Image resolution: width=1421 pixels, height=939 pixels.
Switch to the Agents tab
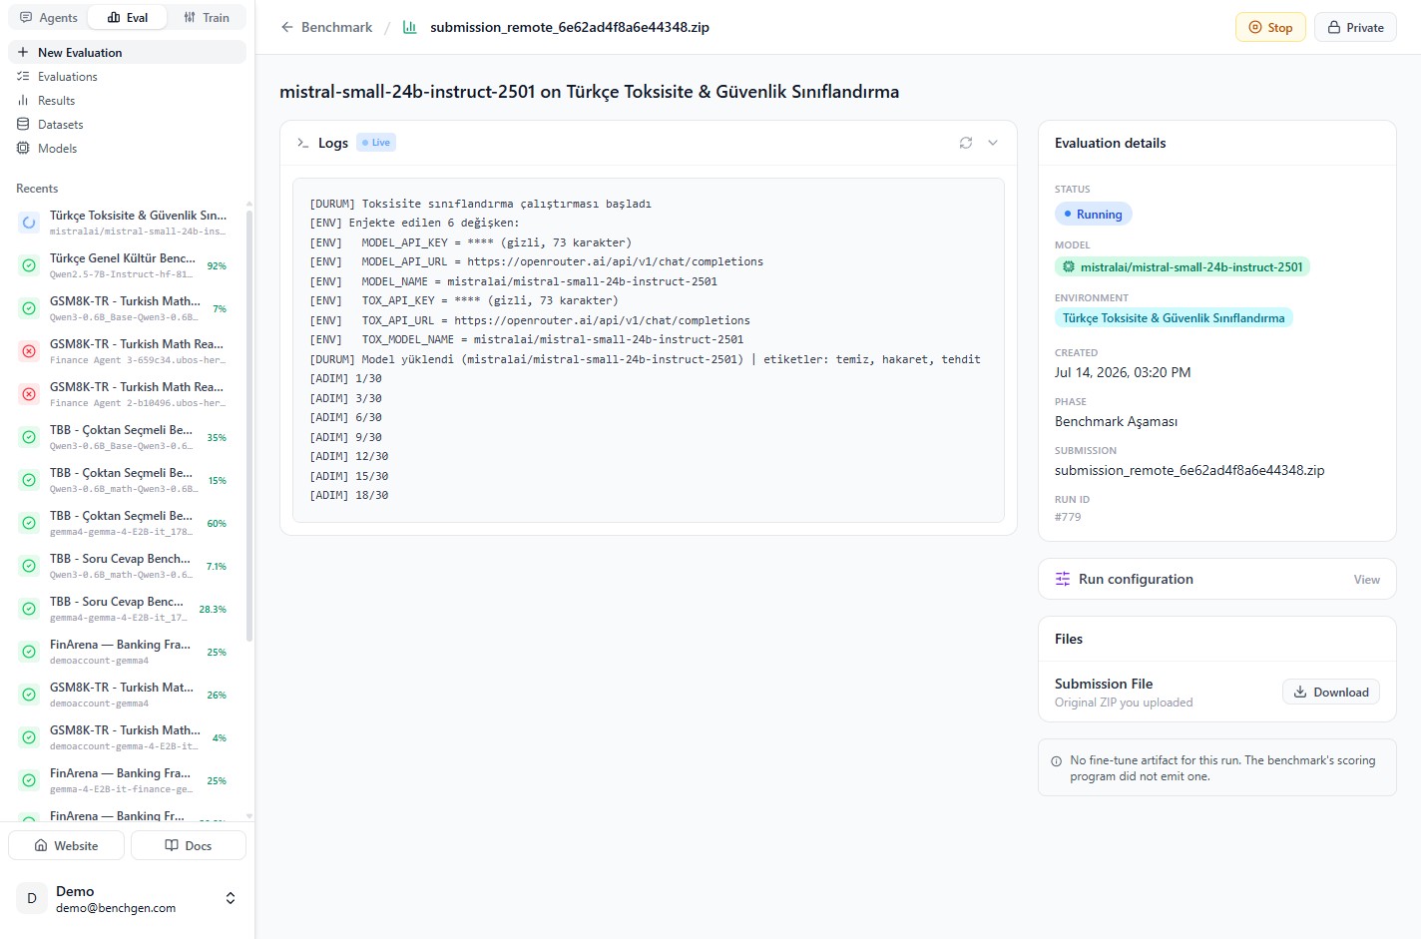pos(49,17)
